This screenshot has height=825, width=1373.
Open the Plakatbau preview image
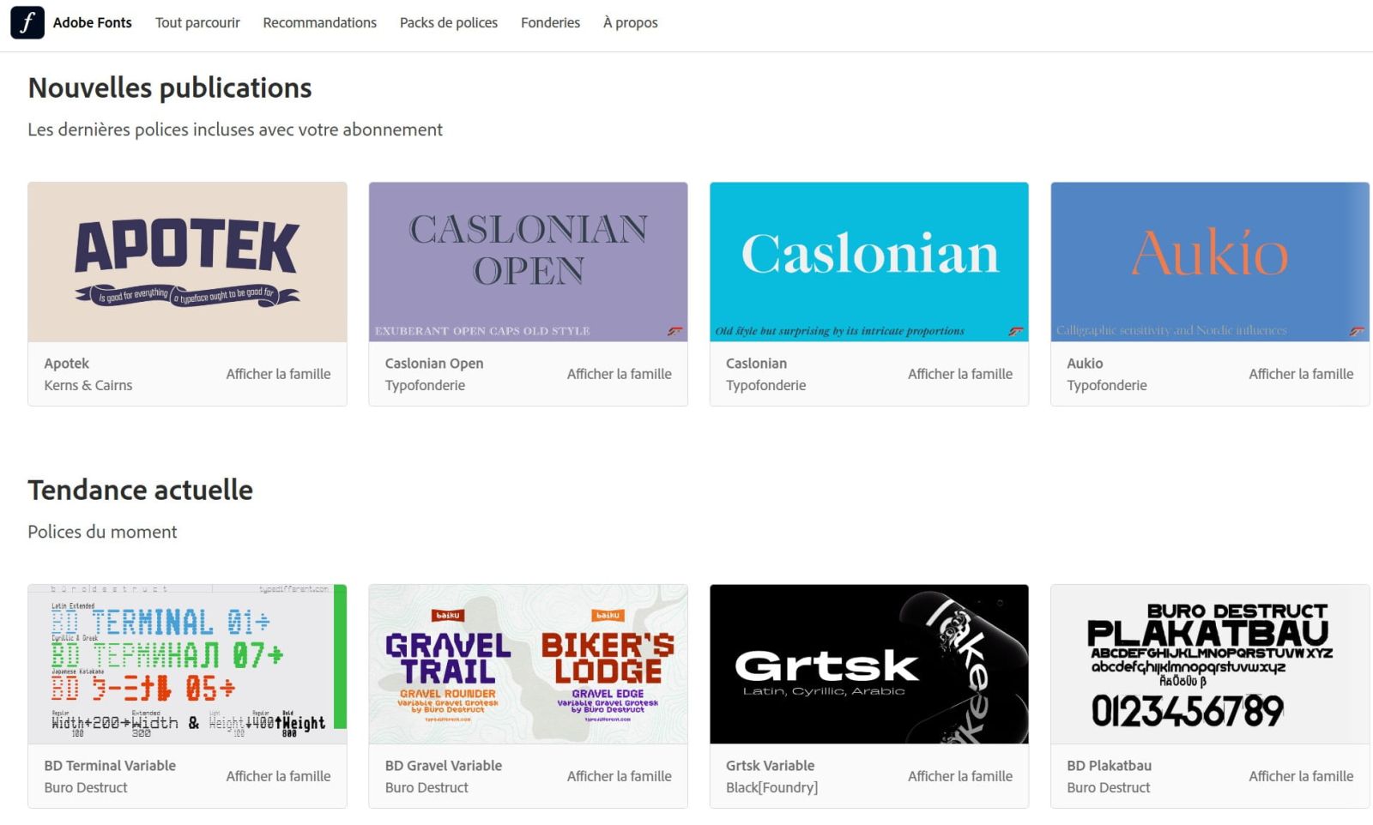(x=1210, y=664)
